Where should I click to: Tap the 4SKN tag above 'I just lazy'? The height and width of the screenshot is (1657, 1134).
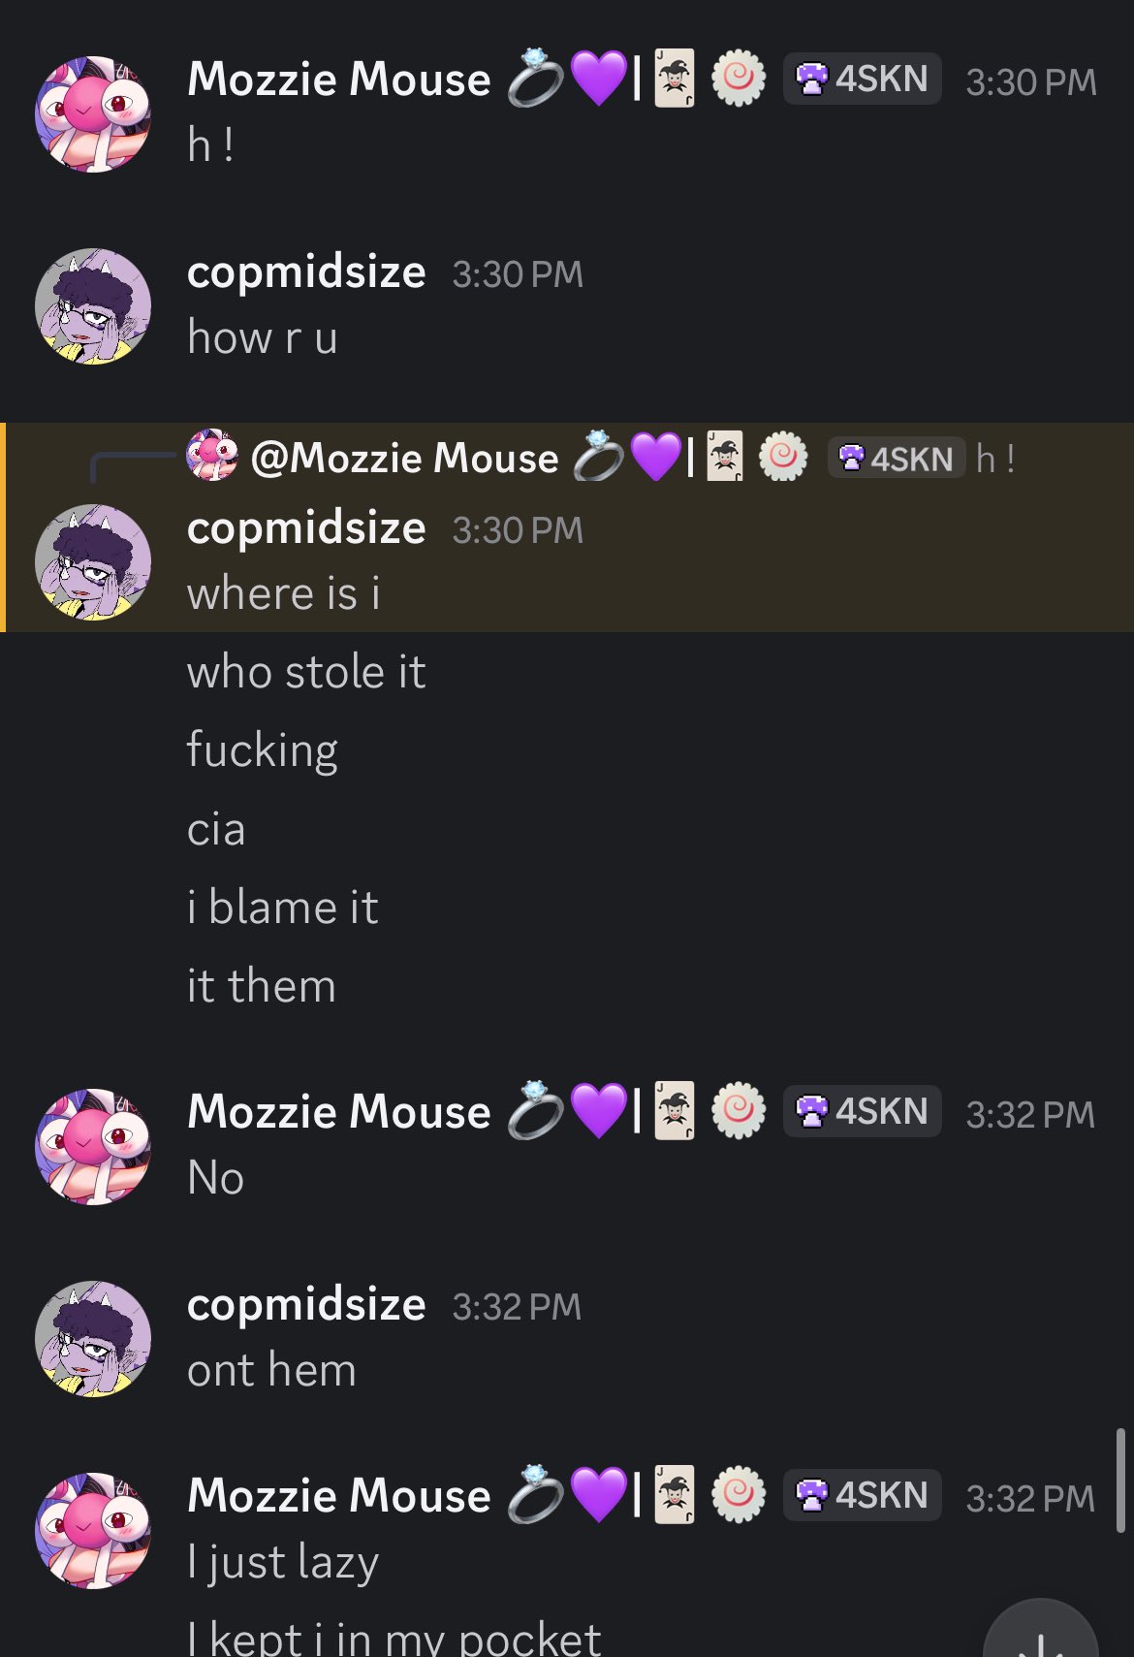coord(862,1495)
